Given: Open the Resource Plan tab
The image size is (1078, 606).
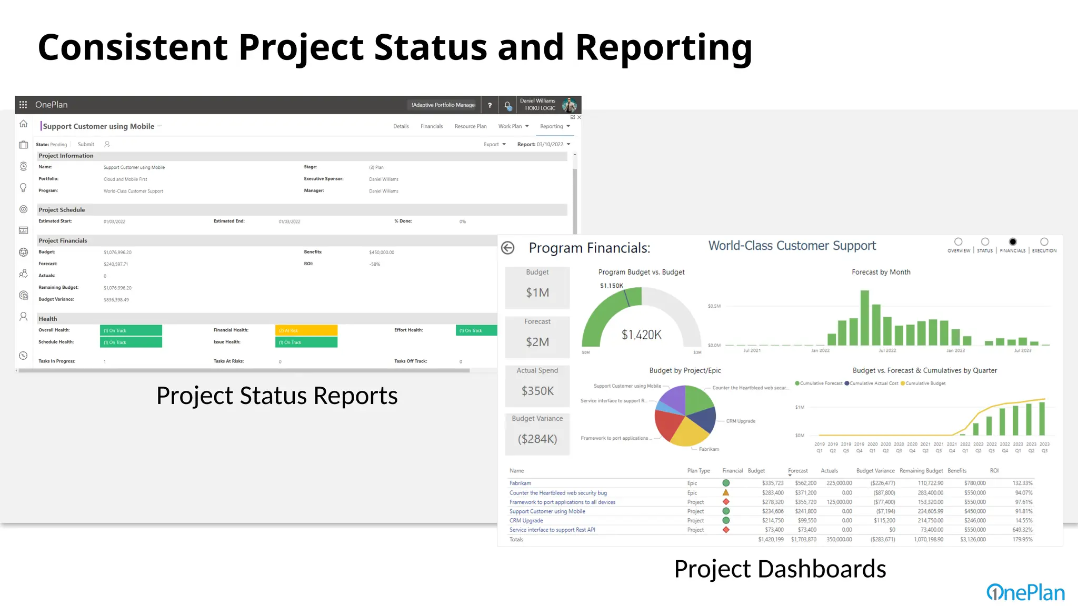Looking at the screenshot, I should [471, 126].
